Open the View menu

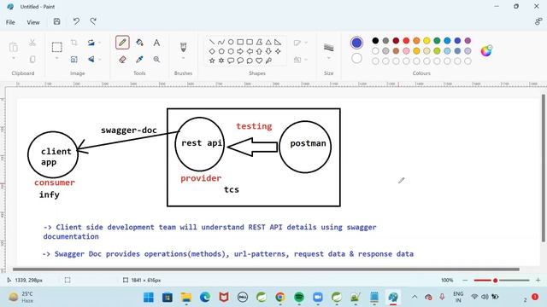tap(33, 22)
